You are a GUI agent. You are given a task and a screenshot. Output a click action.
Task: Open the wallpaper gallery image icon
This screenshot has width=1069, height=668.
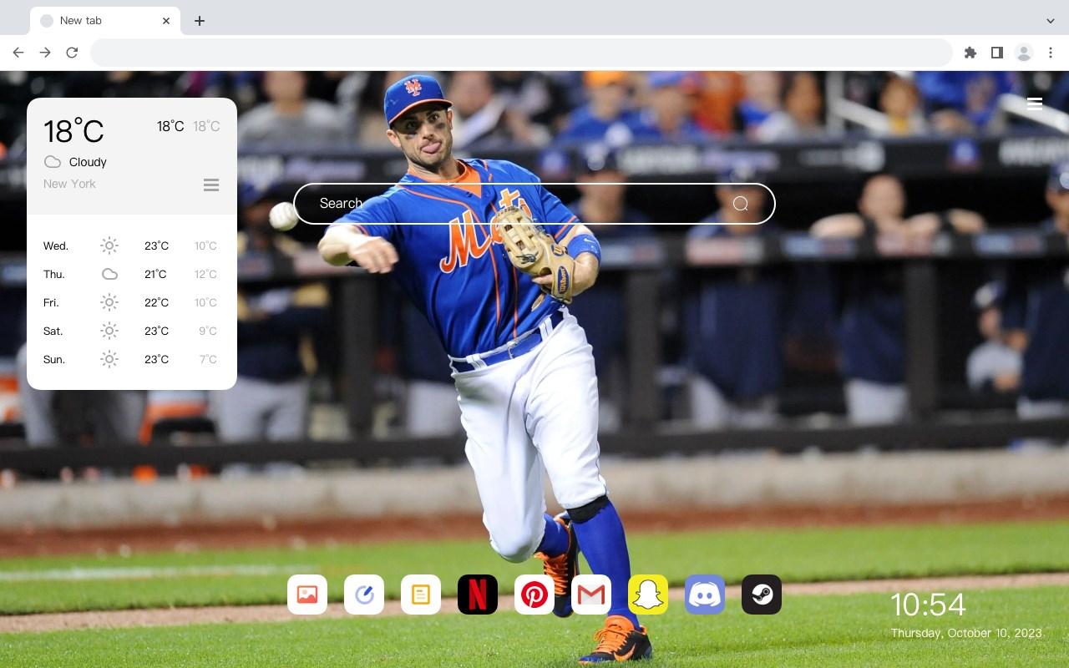(x=307, y=595)
